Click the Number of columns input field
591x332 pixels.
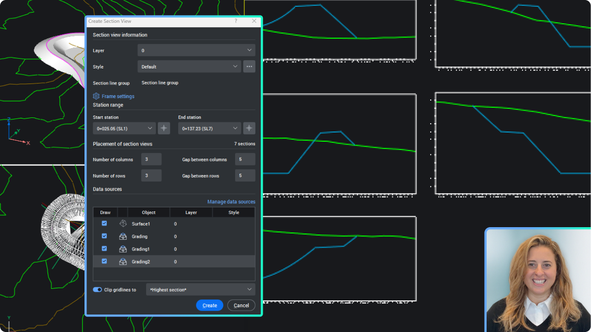(151, 159)
